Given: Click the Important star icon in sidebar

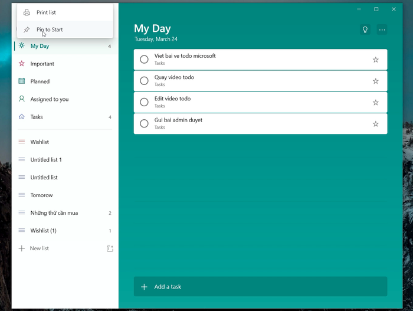Looking at the screenshot, I should click(22, 64).
